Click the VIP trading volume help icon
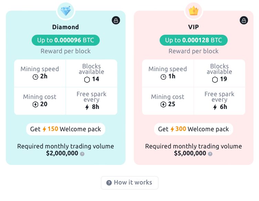Screen dimensions: 259x201 coord(210,154)
